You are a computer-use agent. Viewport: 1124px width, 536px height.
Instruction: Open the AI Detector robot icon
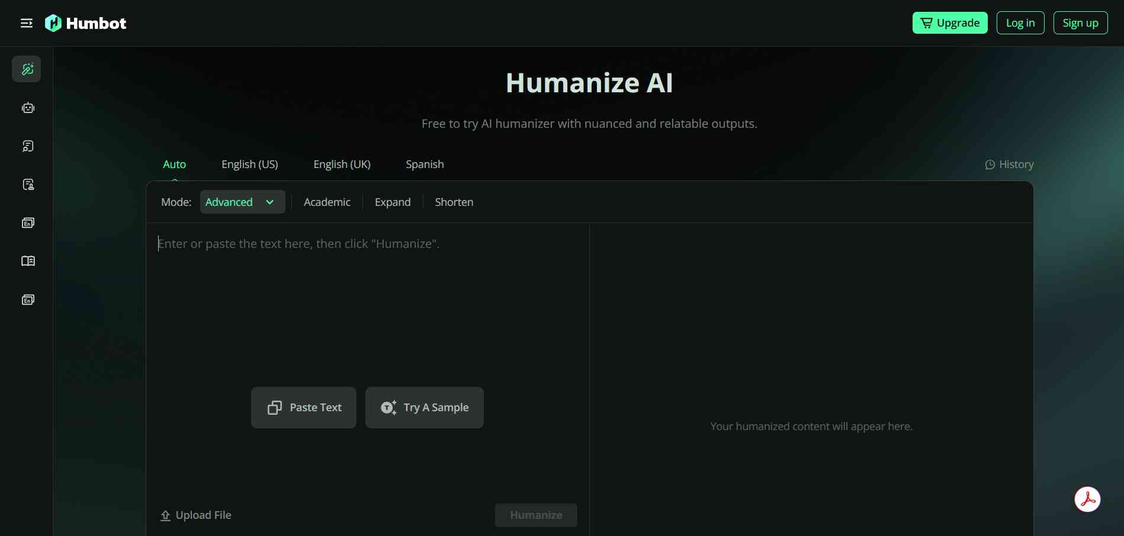[x=28, y=108]
